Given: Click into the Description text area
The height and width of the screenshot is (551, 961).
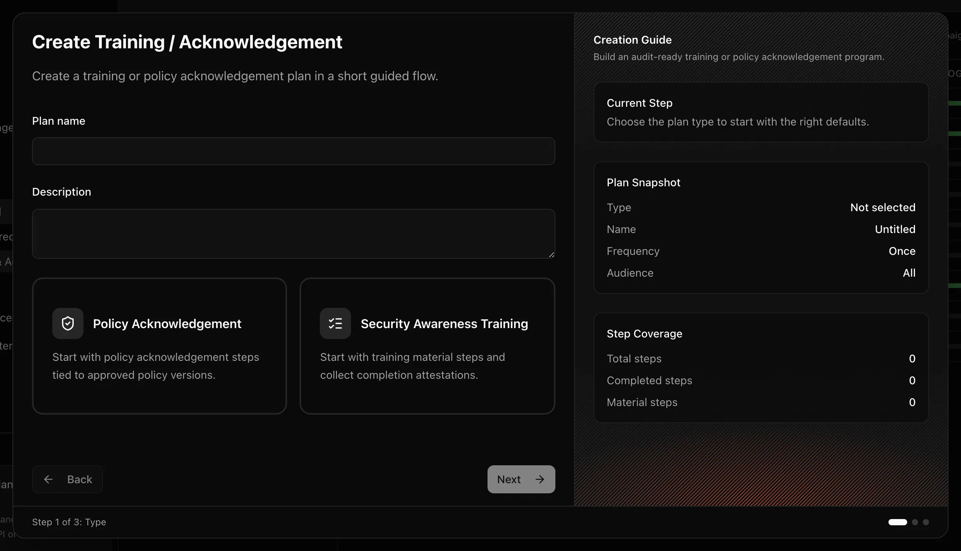Looking at the screenshot, I should click(x=294, y=234).
